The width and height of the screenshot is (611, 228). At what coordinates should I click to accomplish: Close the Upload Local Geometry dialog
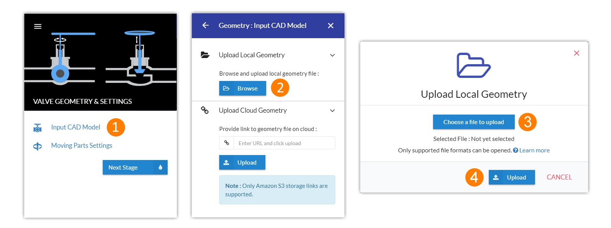577,53
